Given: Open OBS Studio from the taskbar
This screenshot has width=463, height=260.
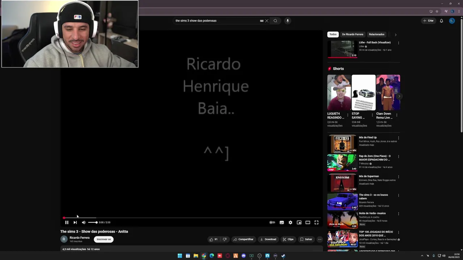Looking at the screenshot, I should point(259,256).
